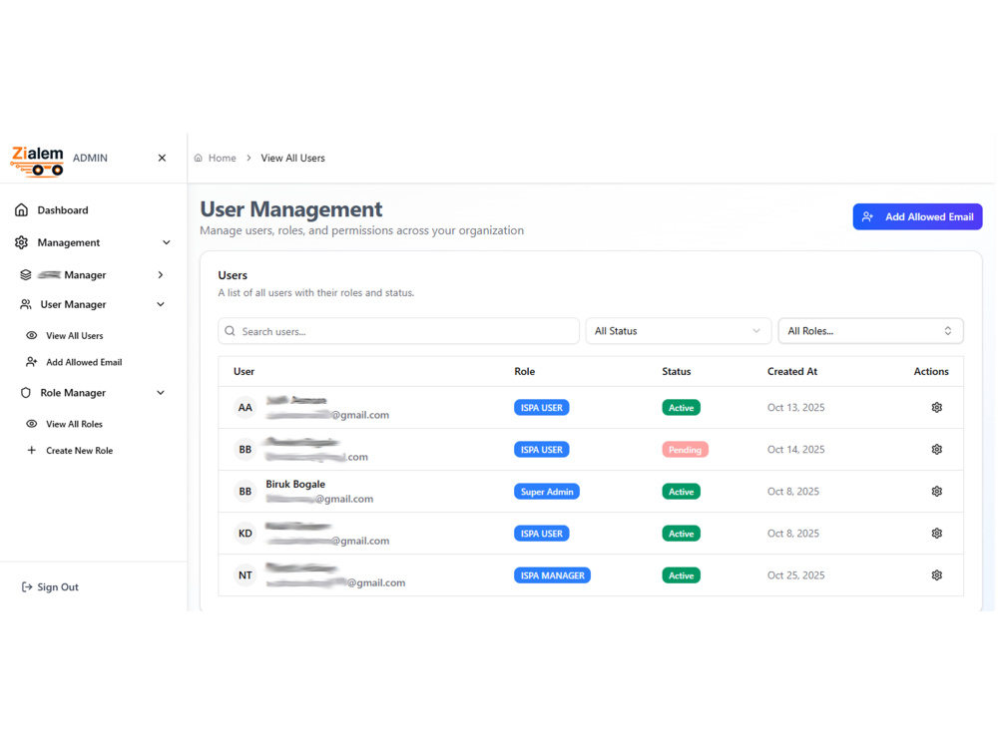Click the Active badge in the NT row

(681, 575)
